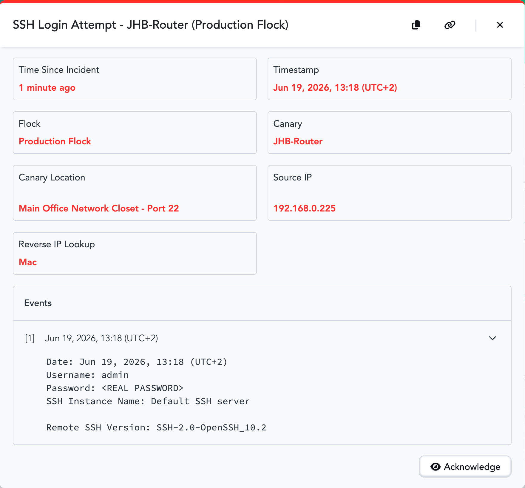Click the Time Since Incident label
The width and height of the screenshot is (525, 488).
coord(59,70)
